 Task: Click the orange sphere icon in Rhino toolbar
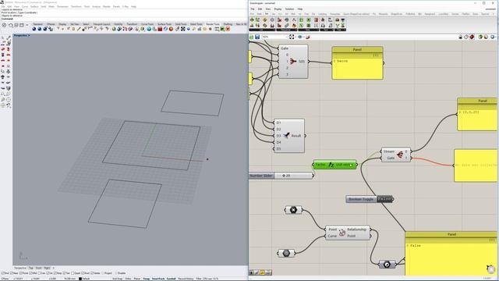(171, 29)
